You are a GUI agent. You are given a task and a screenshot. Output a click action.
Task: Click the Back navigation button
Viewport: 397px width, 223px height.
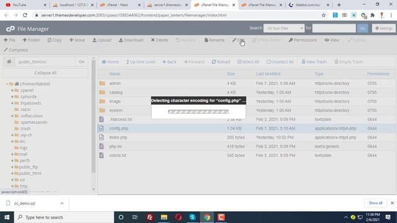(169, 62)
